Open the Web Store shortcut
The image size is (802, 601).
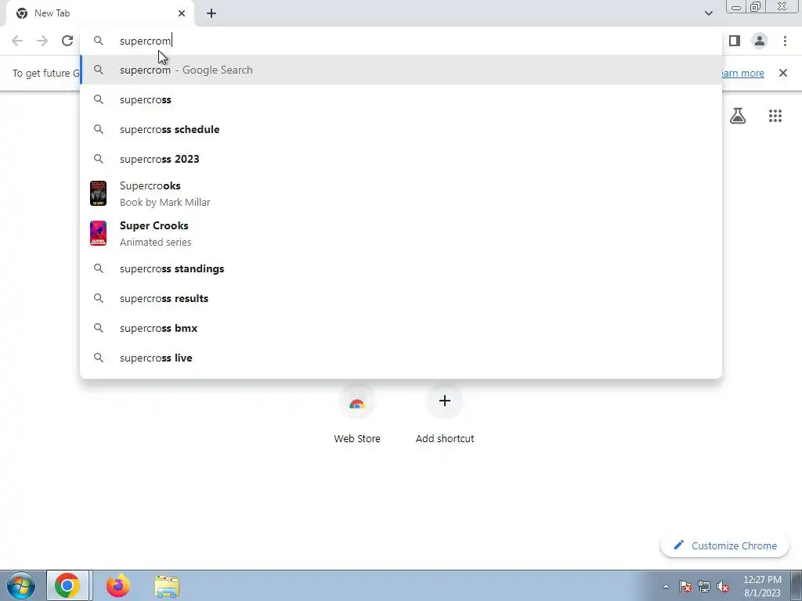(357, 415)
